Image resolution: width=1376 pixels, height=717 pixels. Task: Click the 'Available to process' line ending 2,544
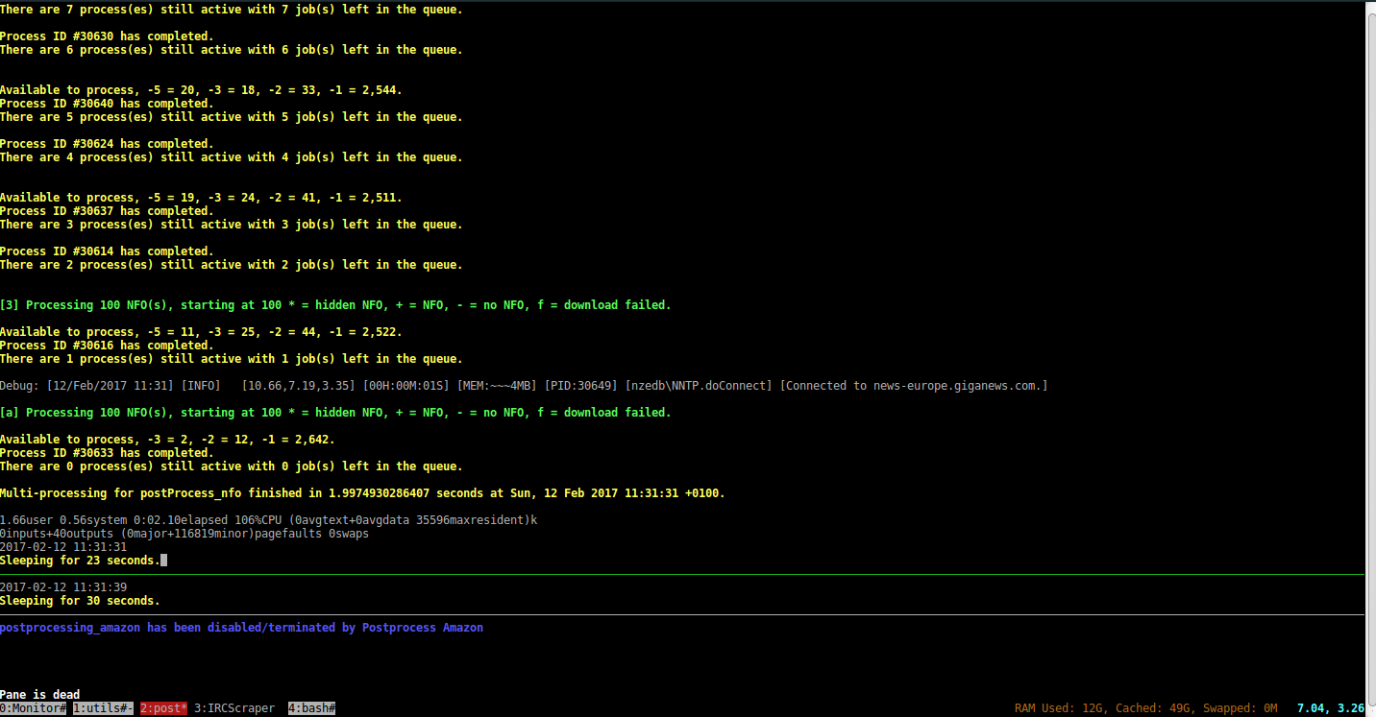tap(201, 90)
